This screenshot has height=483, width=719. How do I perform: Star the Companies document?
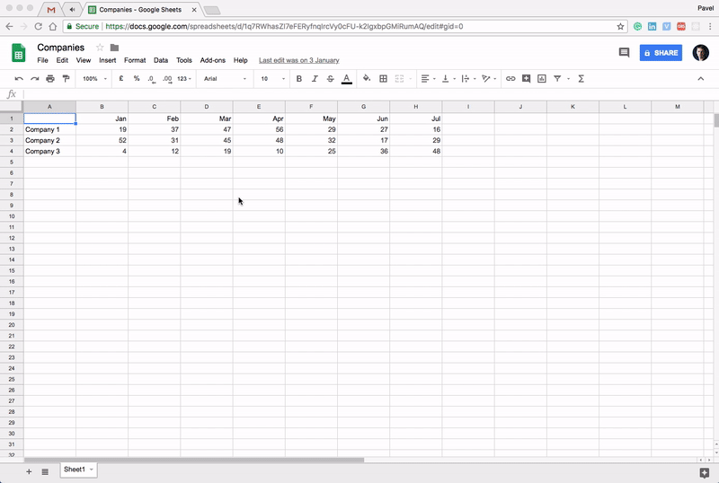100,48
